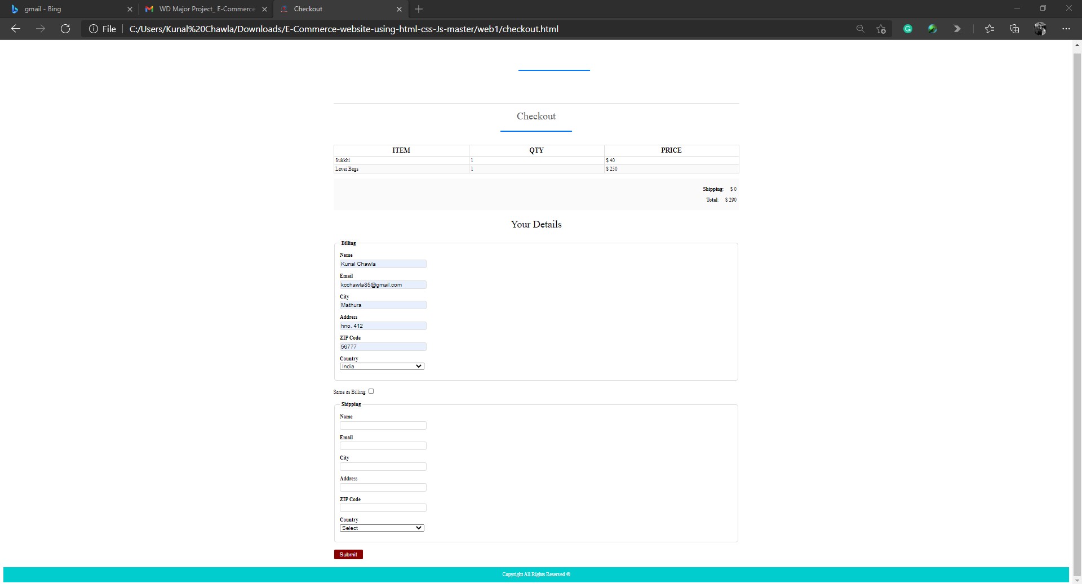The width and height of the screenshot is (1082, 584).
Task: Submit the checkout form
Action: (x=348, y=555)
